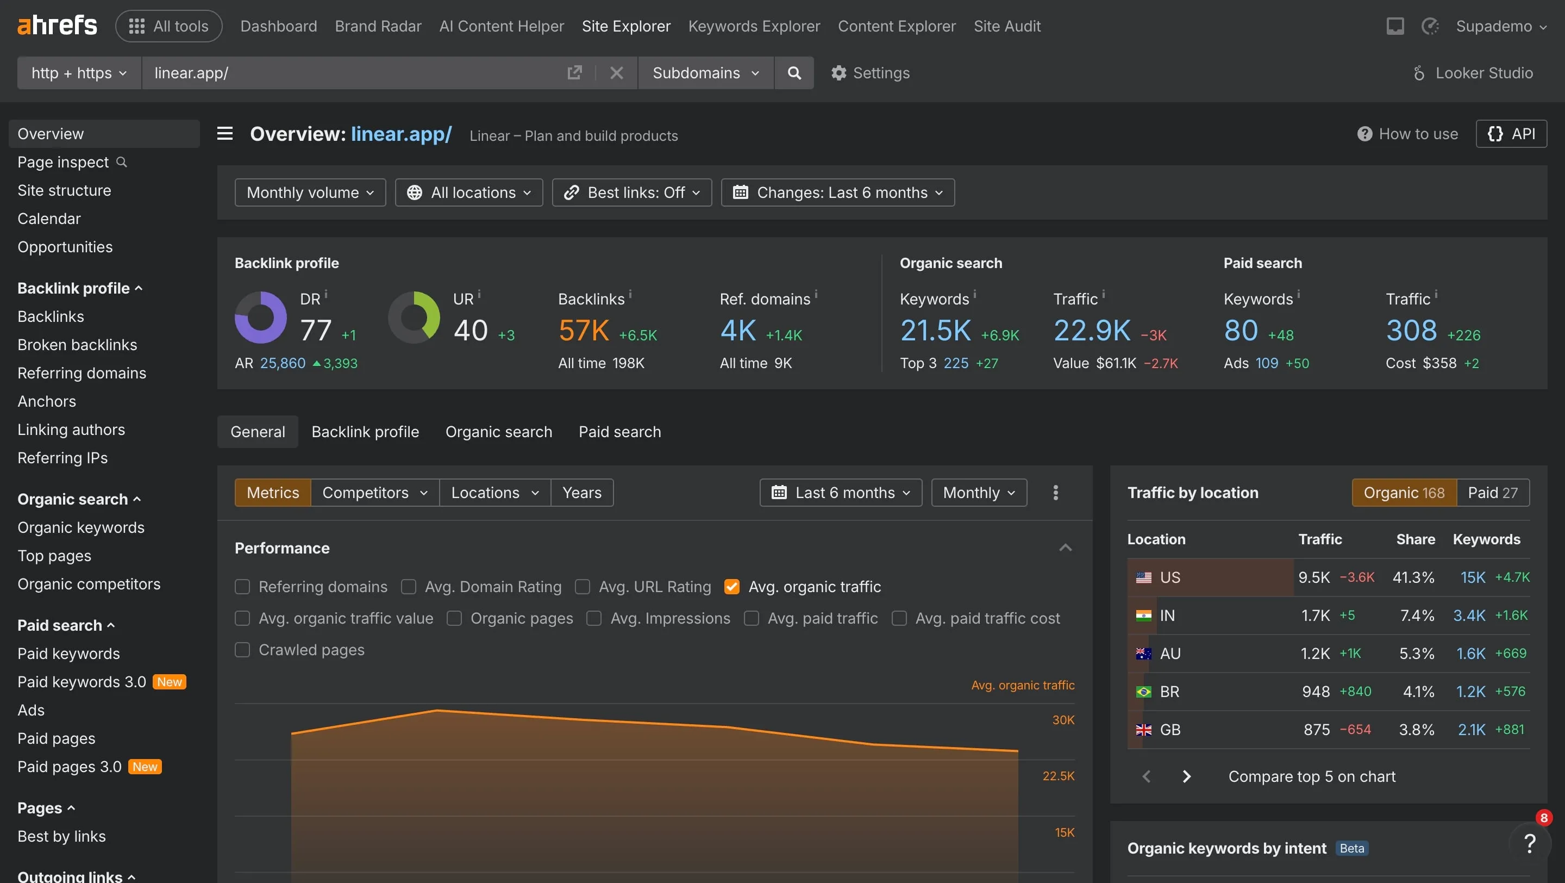Collapse the Backlink profile sidebar section
The image size is (1565, 883).
80,288
